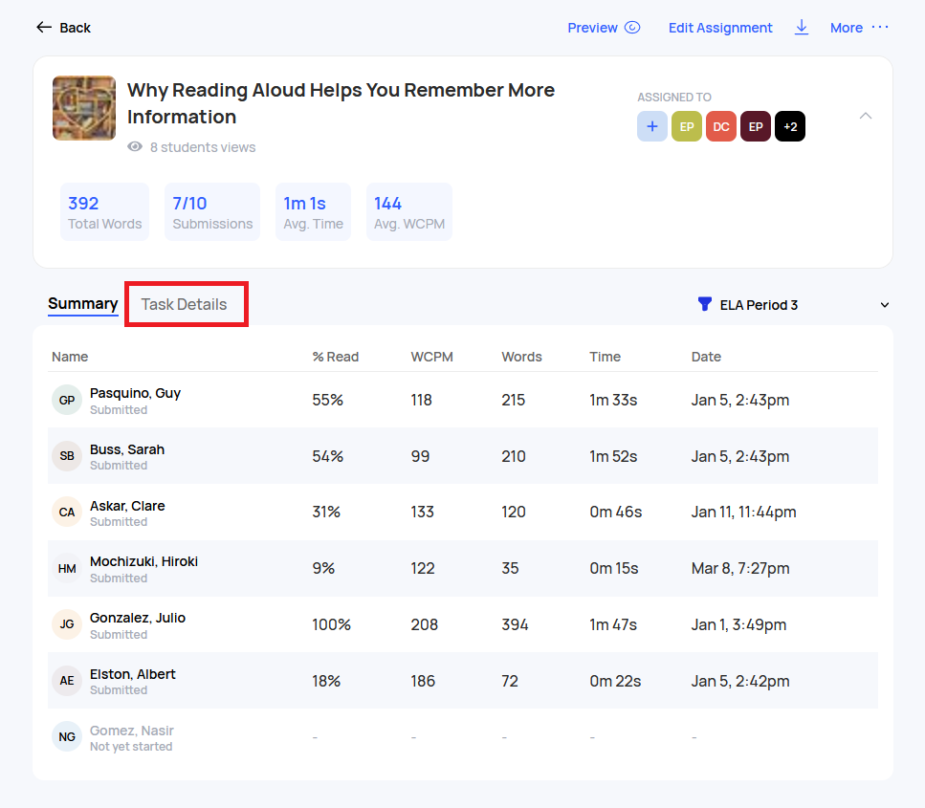The image size is (925, 808).
Task: Open Gonzalez, Julio submission
Action: coord(463,624)
